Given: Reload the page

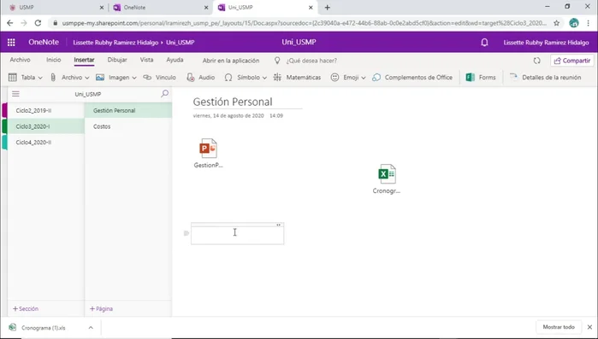Looking at the screenshot, I should (38, 23).
